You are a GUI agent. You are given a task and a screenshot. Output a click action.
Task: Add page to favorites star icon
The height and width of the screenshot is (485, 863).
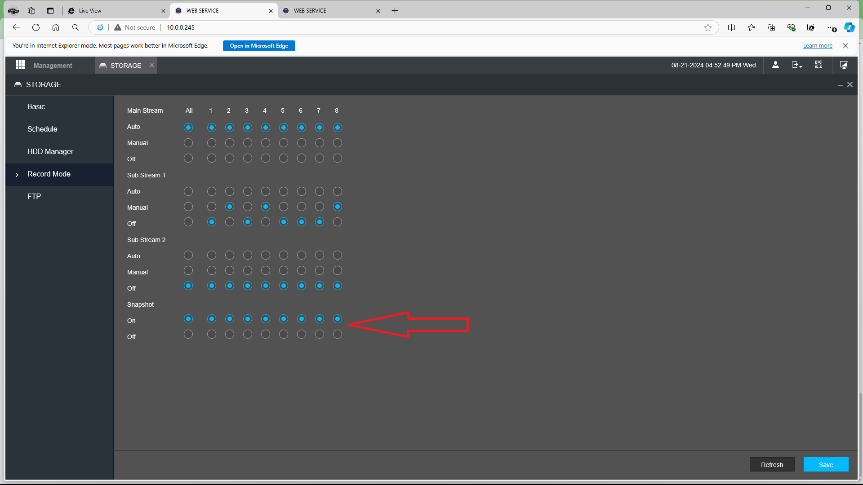point(708,27)
